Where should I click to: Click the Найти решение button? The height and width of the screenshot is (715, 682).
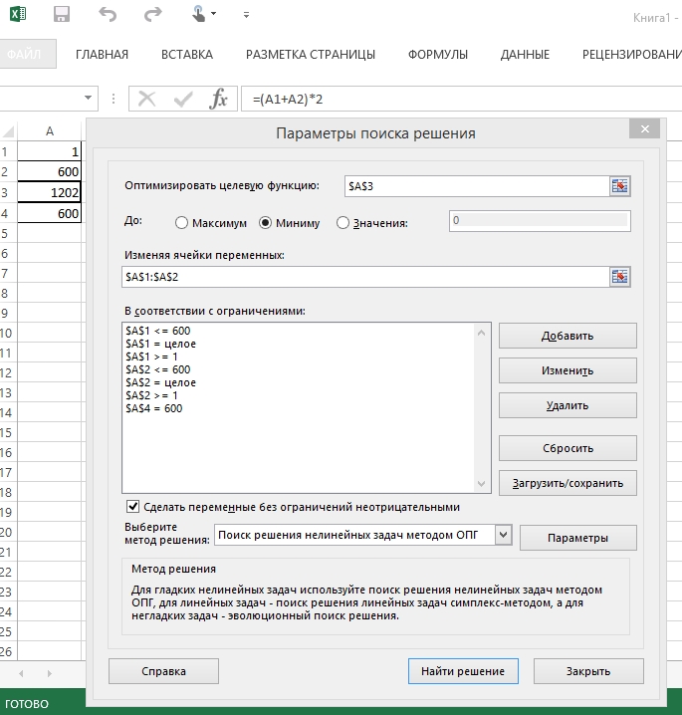463,671
